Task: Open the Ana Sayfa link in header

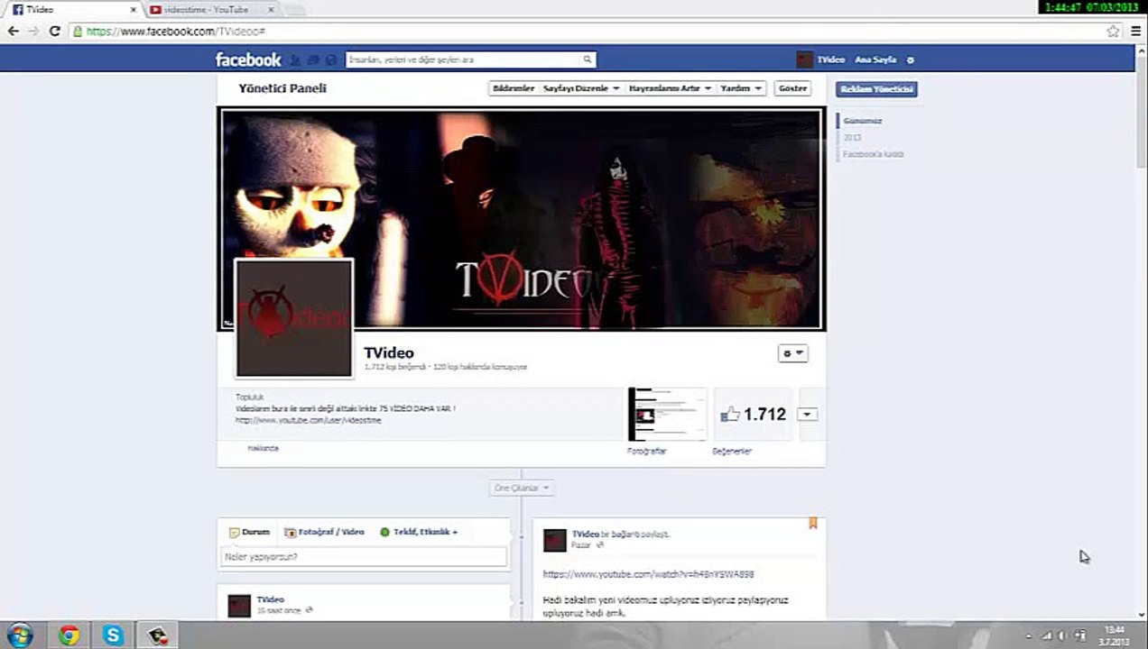Action: 875,59
